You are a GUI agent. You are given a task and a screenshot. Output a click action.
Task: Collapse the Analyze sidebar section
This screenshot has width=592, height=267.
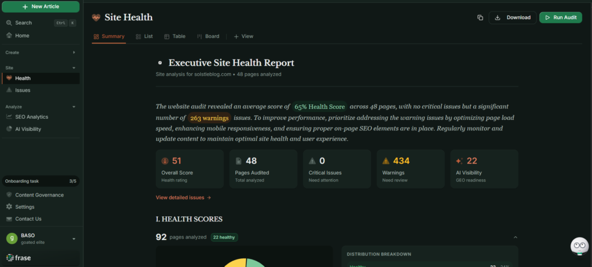[x=74, y=107]
